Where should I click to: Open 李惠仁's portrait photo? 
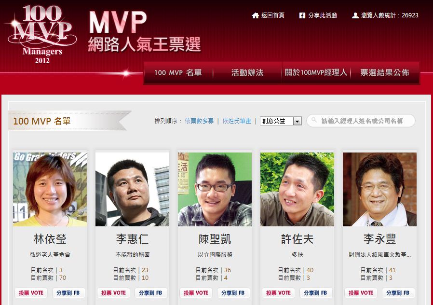[132, 190]
